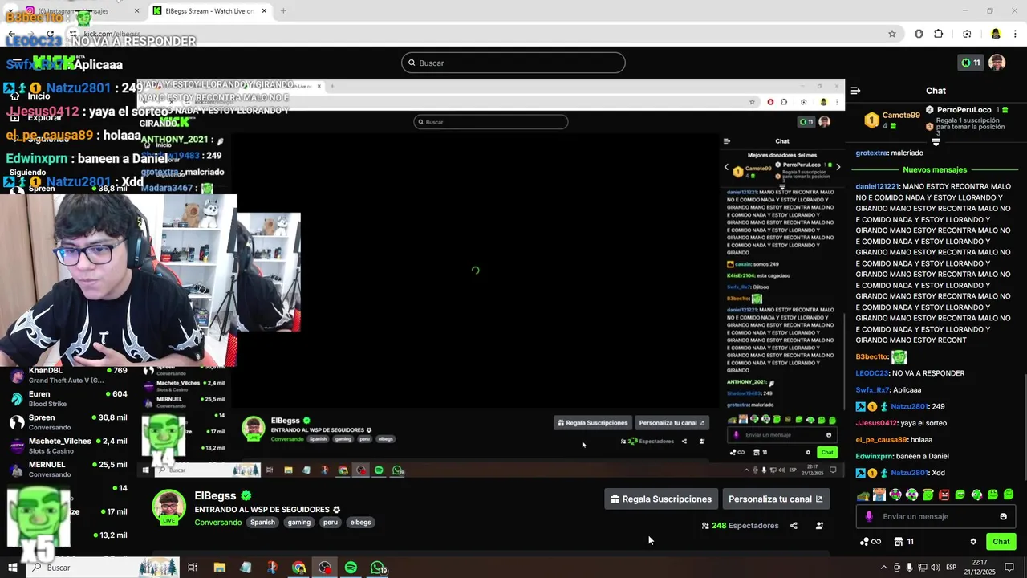Focus the Kick Buscar search field
The width and height of the screenshot is (1027, 578).
(x=513, y=63)
